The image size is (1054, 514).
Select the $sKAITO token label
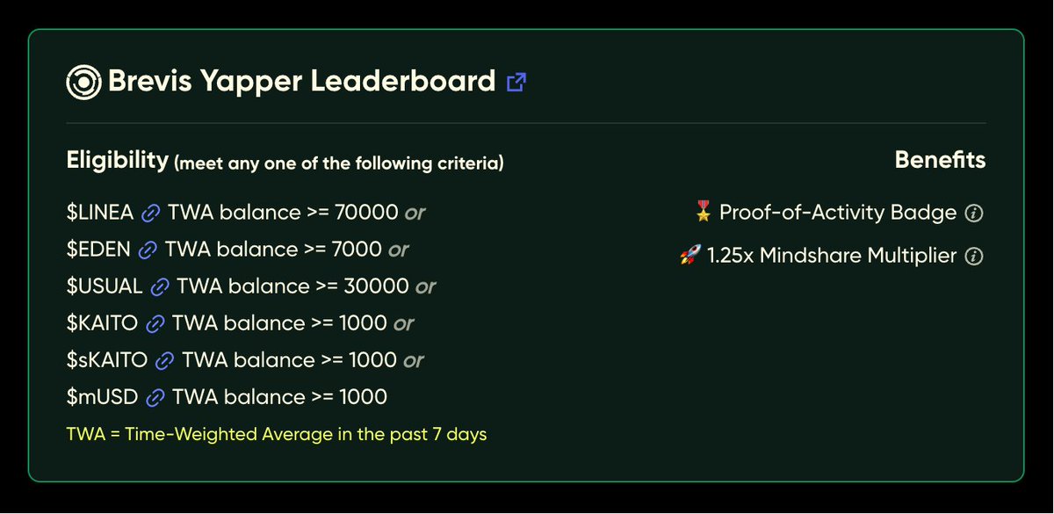[106, 360]
